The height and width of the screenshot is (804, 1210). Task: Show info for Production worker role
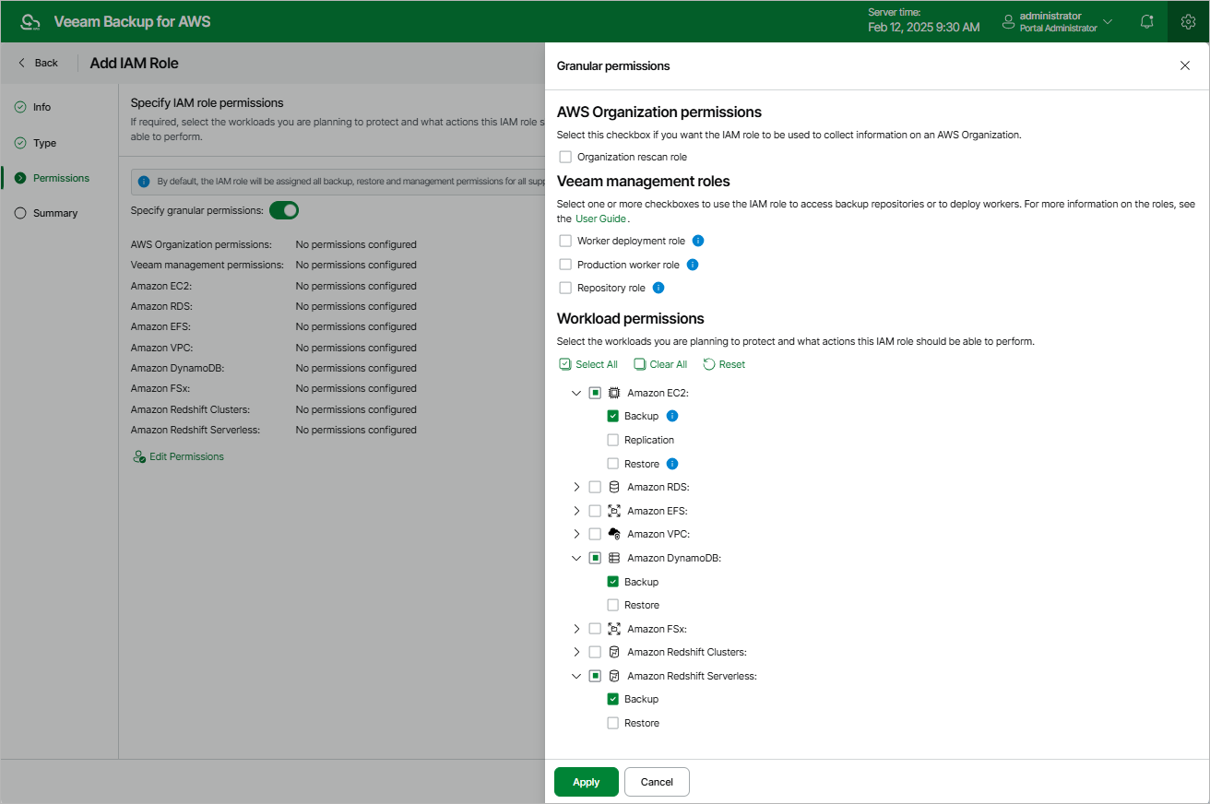point(693,265)
